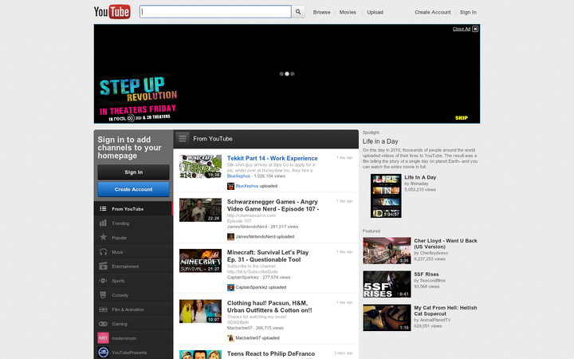Click BlueXephos avatar next to uploaded
The width and height of the screenshot is (574, 359).
point(230,186)
